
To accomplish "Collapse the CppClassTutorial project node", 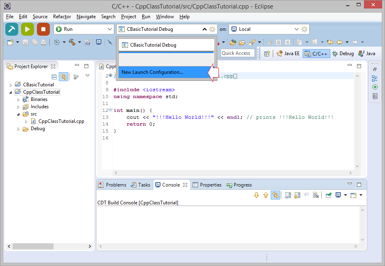I will [11, 92].
